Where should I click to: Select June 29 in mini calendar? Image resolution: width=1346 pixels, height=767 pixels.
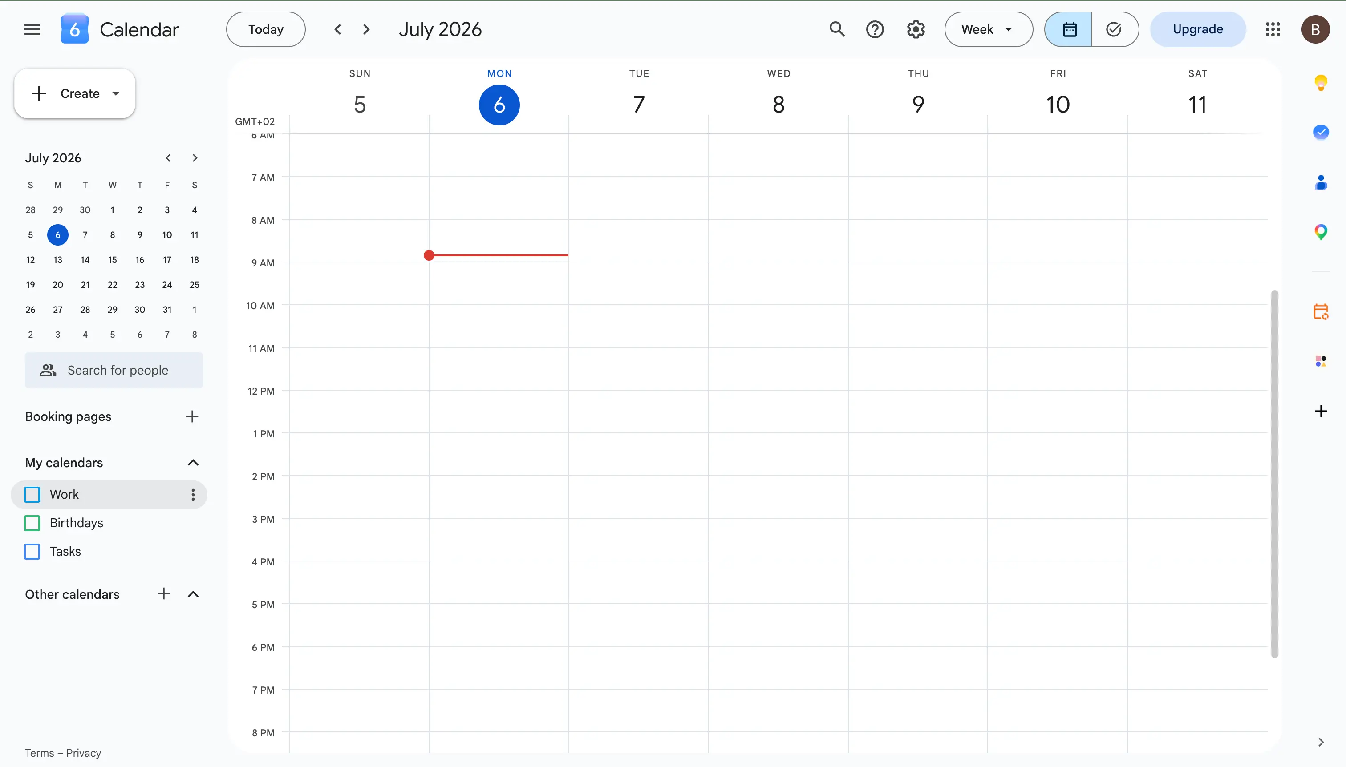pos(57,210)
